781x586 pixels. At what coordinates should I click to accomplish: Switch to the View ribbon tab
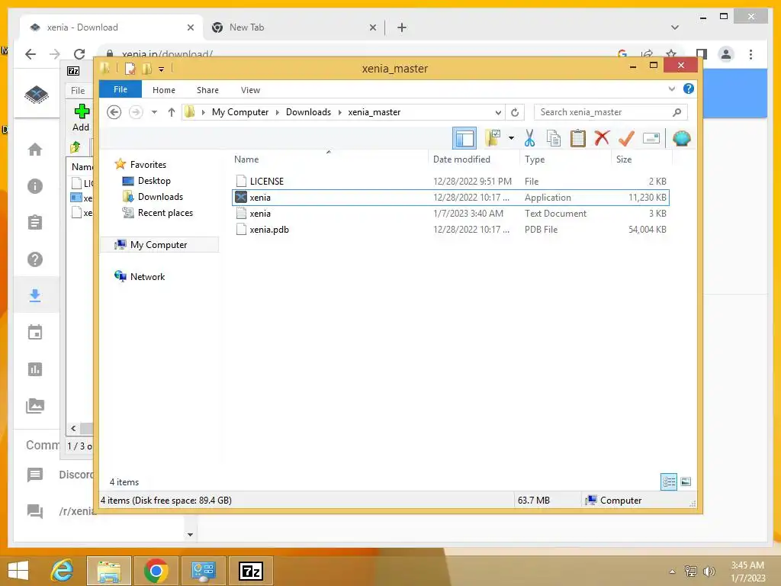(250, 90)
